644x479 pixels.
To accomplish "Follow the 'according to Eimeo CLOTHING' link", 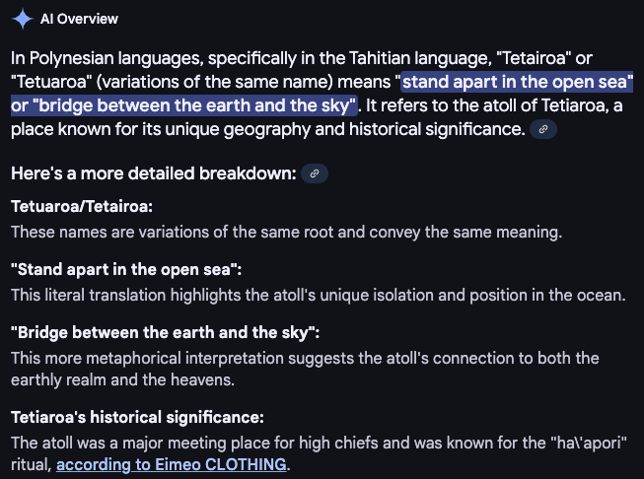I will (x=172, y=464).
